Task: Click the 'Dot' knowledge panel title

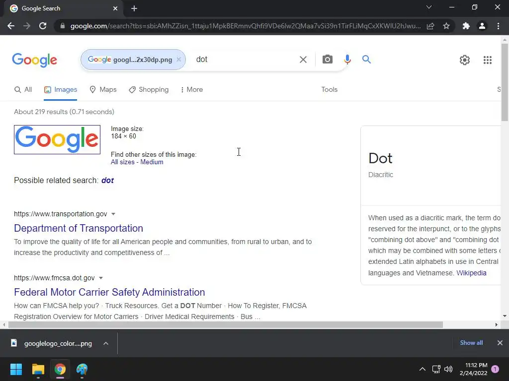Action: click(x=380, y=158)
